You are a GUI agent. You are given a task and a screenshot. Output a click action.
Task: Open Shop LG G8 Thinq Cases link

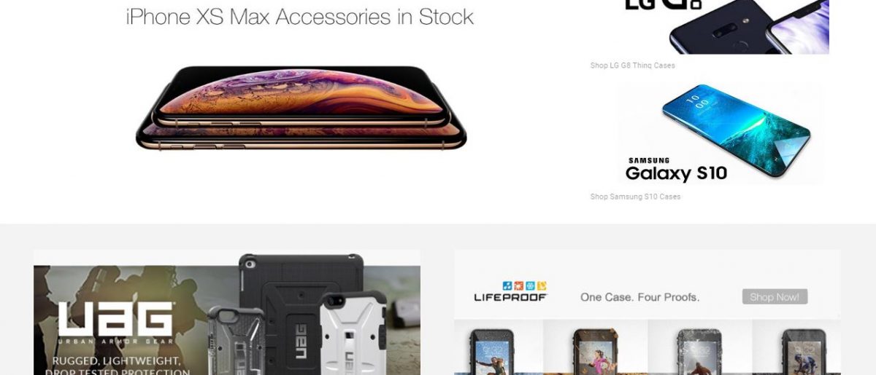click(632, 66)
